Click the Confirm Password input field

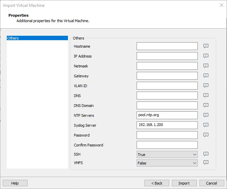[x=167, y=145]
